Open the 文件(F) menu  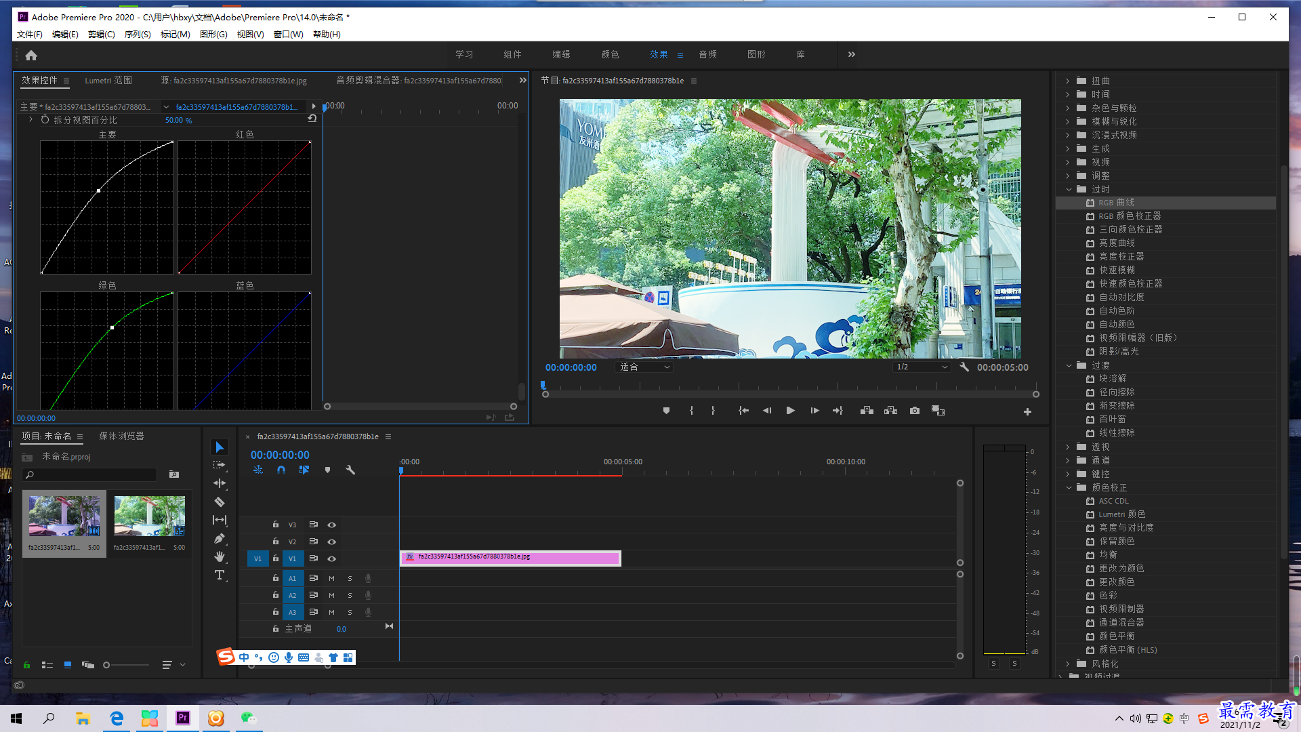click(x=29, y=35)
